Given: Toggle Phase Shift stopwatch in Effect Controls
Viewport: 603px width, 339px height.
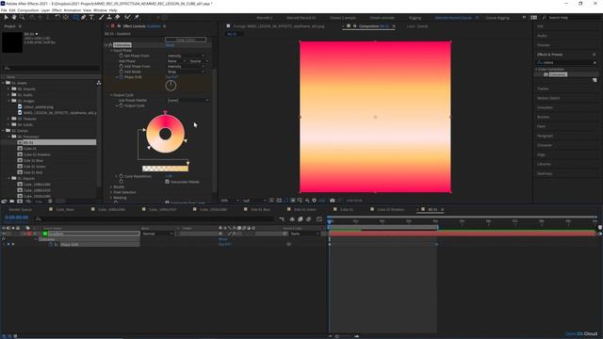Looking at the screenshot, I should click(122, 77).
